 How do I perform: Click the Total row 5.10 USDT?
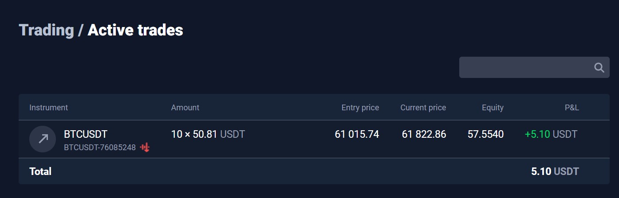pos(555,171)
